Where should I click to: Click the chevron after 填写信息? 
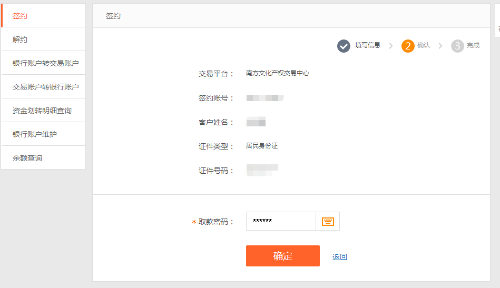click(390, 46)
